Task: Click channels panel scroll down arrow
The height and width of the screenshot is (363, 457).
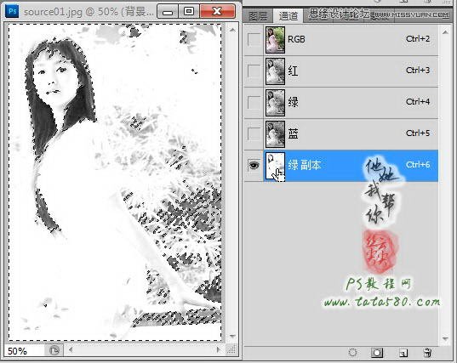Action: (x=445, y=339)
